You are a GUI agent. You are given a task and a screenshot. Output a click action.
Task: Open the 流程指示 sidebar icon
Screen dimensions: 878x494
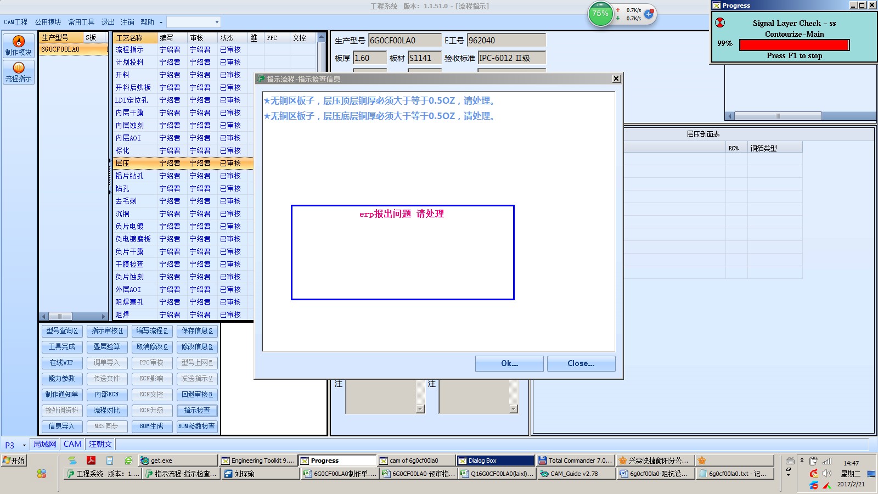pyautogui.click(x=19, y=72)
